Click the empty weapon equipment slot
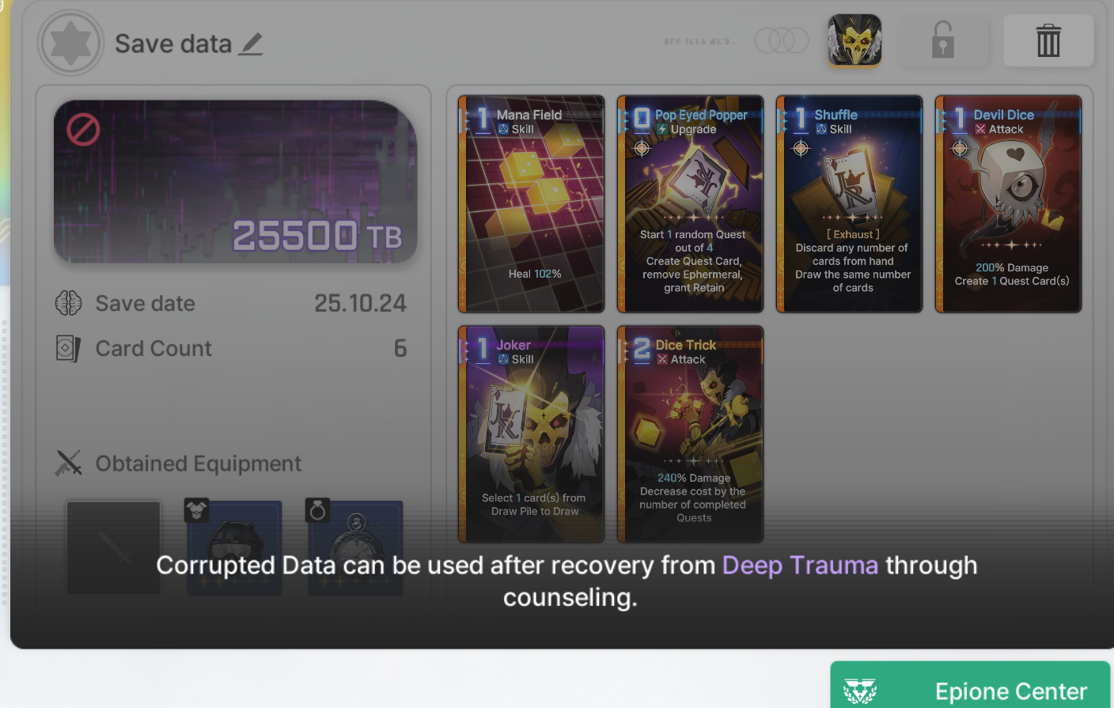Viewport: 1114px width, 708px height. tap(114, 547)
